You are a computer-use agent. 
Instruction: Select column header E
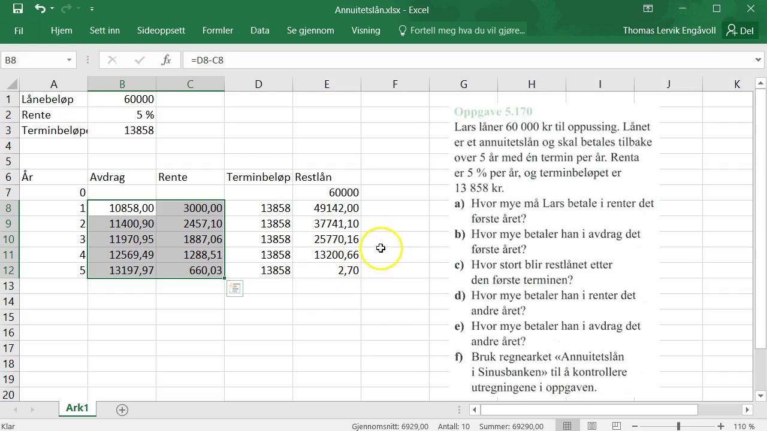[327, 84]
